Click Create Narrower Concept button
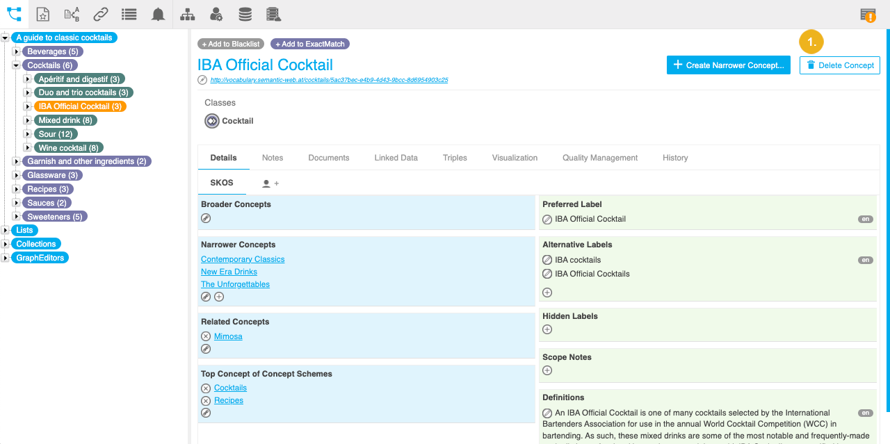This screenshot has height=444, width=890. click(729, 65)
